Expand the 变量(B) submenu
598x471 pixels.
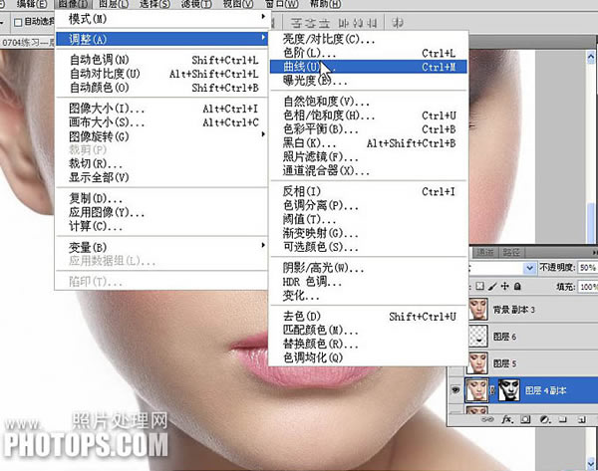point(161,247)
